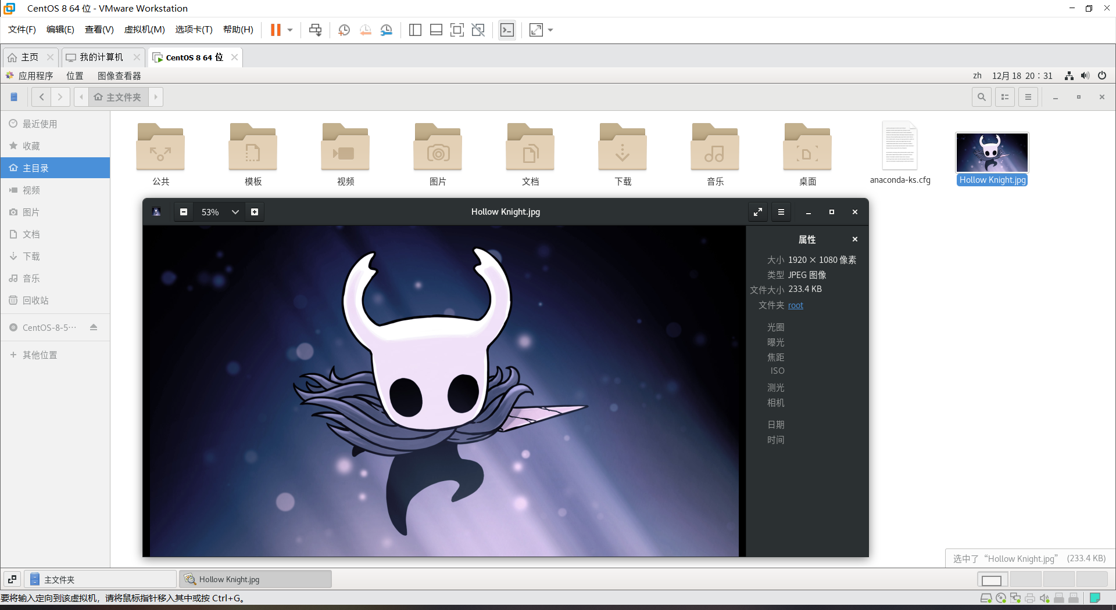Screen dimensions: 1116x610
Task: Take a VMware snapshot with the clock icon
Action: coord(344,30)
